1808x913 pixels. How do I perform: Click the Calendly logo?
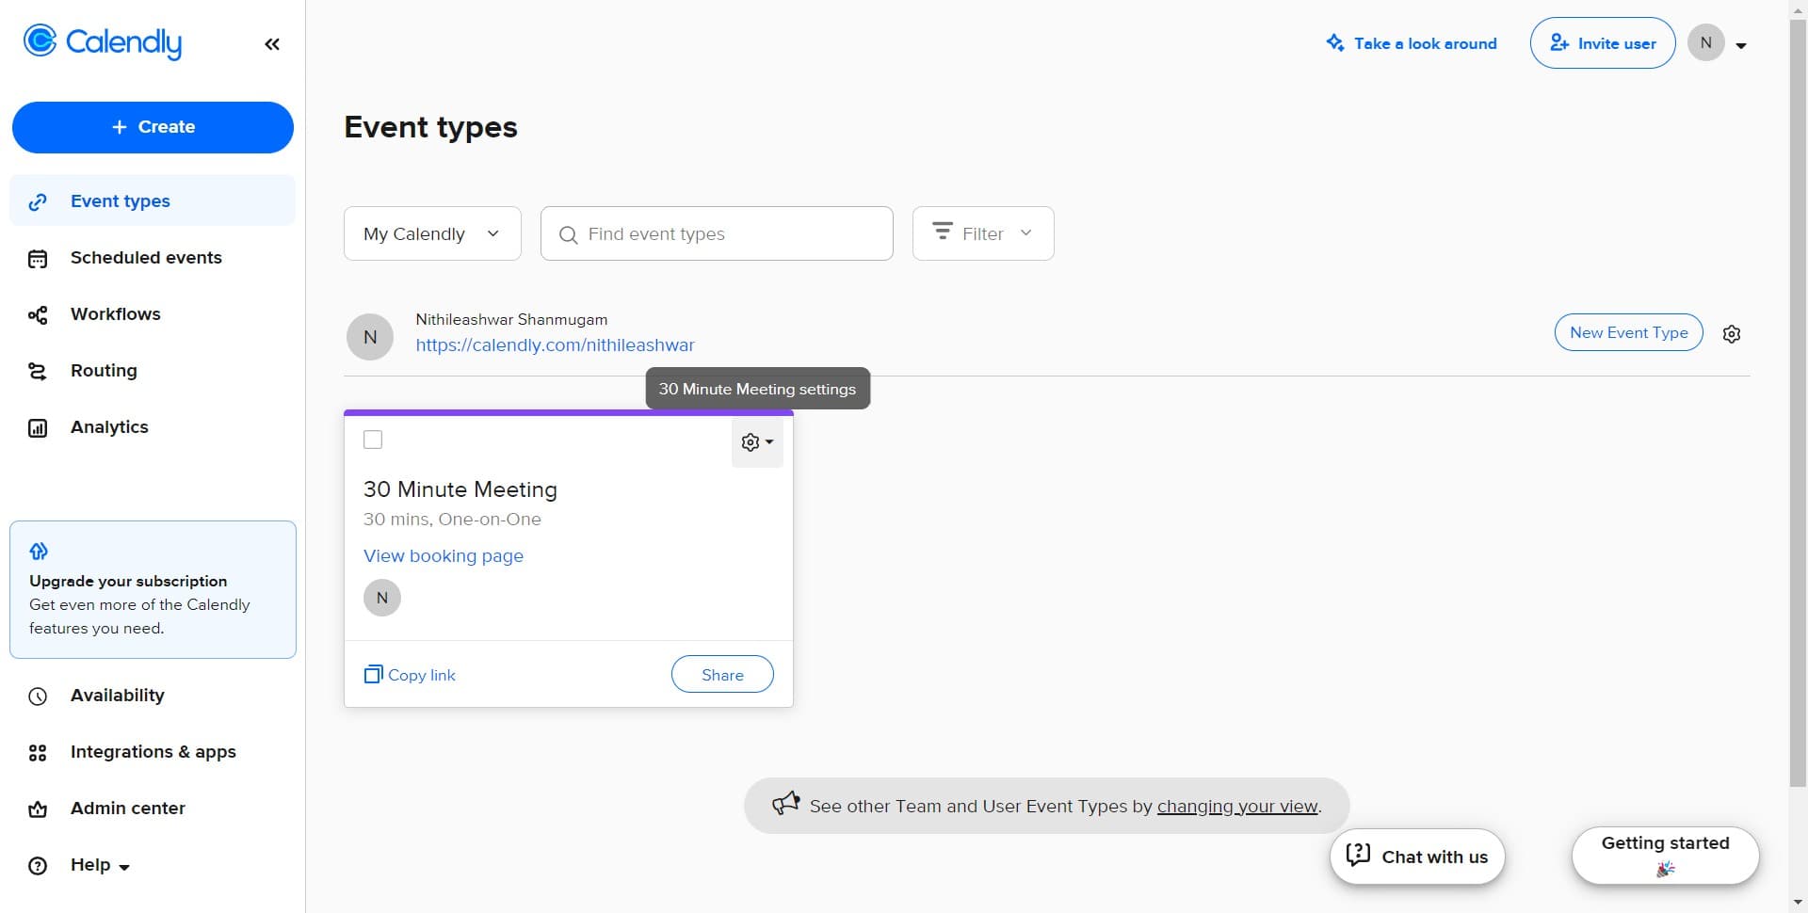tap(103, 42)
